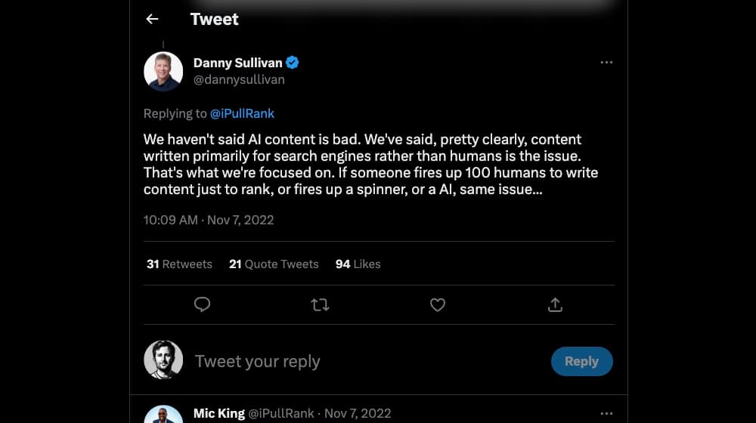Show the 94 Likes list
756x423 pixels.
pos(358,264)
